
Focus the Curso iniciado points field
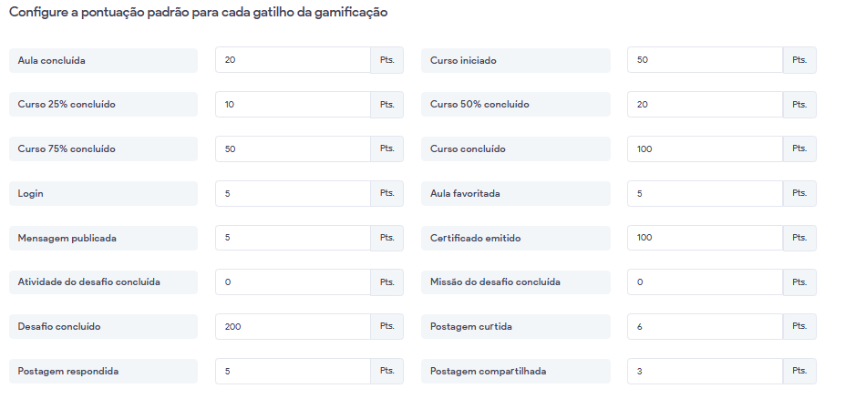point(705,60)
